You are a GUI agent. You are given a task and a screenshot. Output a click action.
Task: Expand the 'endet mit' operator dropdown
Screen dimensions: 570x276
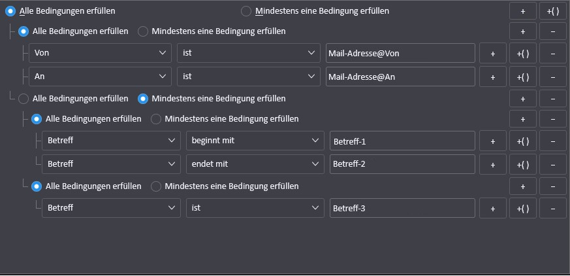click(x=255, y=164)
